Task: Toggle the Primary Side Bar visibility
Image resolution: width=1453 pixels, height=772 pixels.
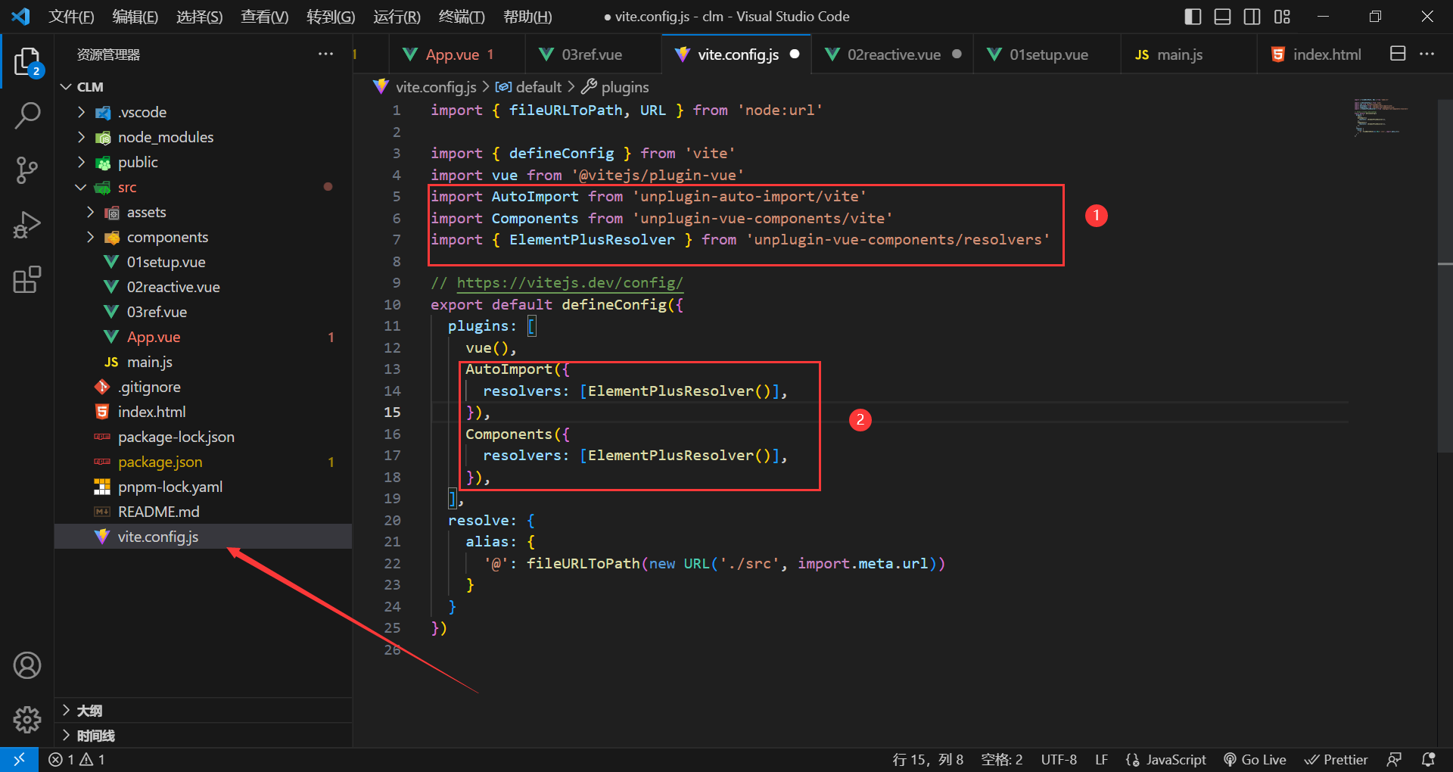Action: (1191, 16)
